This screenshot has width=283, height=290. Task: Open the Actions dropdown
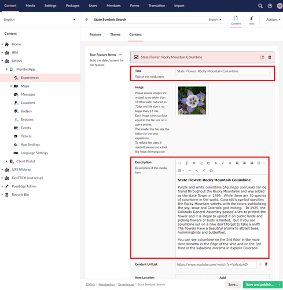tap(273, 20)
